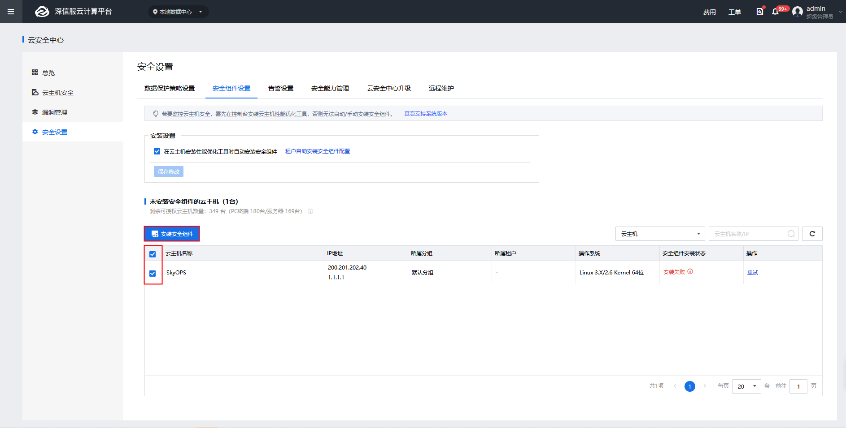Click the SkyOPS host name
Viewport: 846px width, 428px height.
pyautogui.click(x=176, y=272)
